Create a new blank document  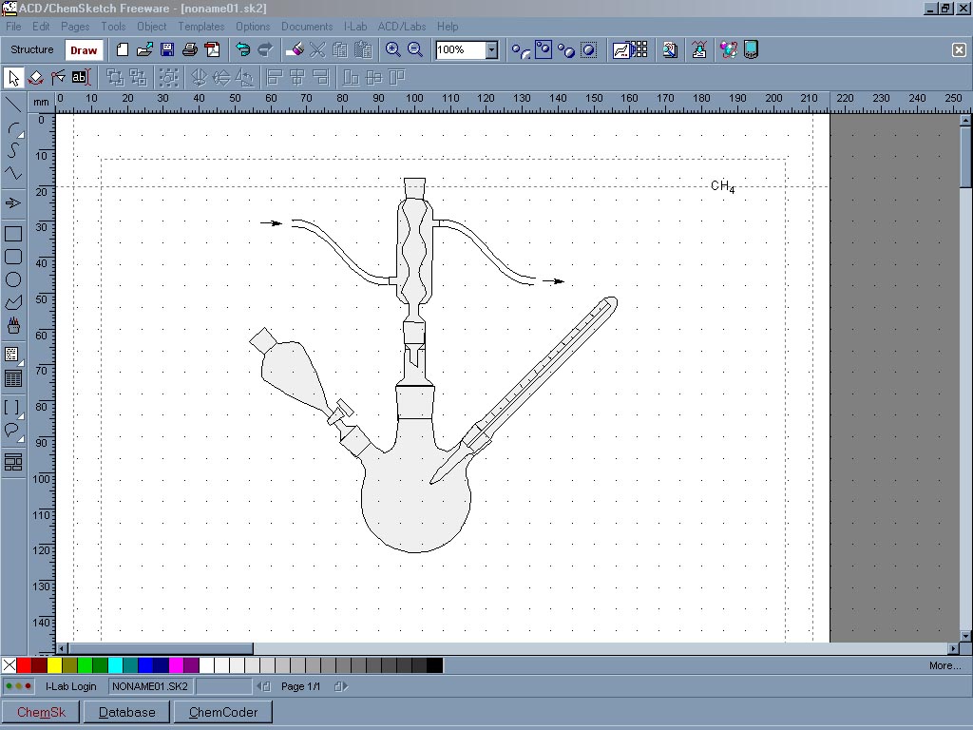click(x=123, y=49)
